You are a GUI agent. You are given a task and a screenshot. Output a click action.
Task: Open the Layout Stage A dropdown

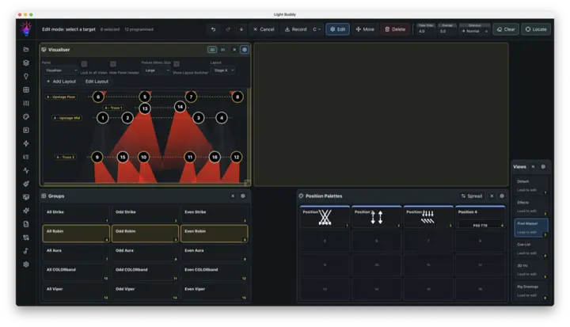(222, 70)
